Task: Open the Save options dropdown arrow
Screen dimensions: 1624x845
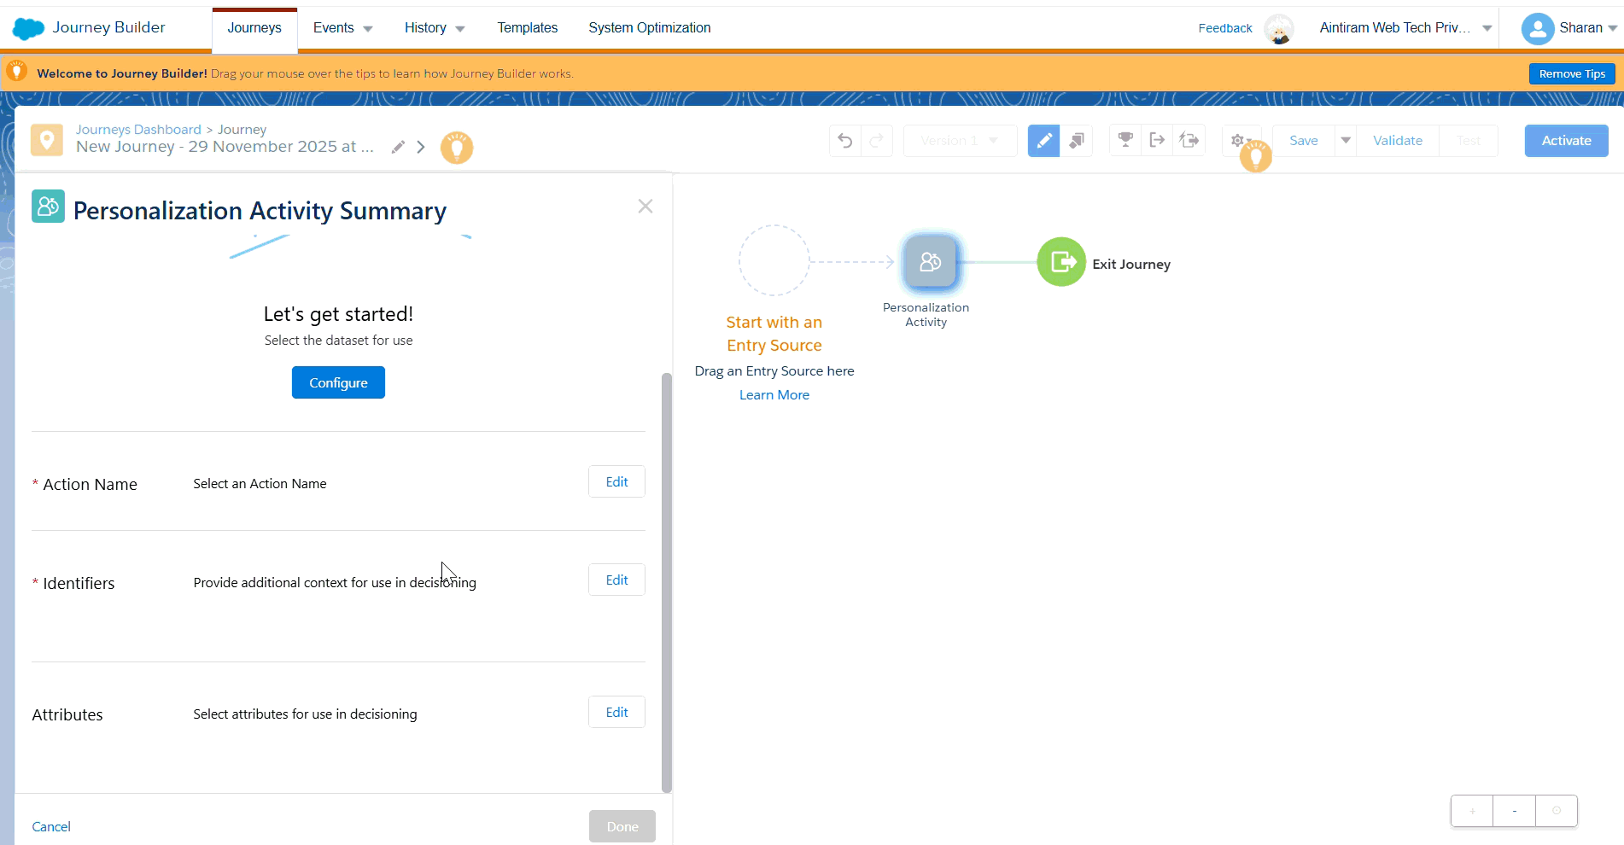Action: pyautogui.click(x=1346, y=140)
